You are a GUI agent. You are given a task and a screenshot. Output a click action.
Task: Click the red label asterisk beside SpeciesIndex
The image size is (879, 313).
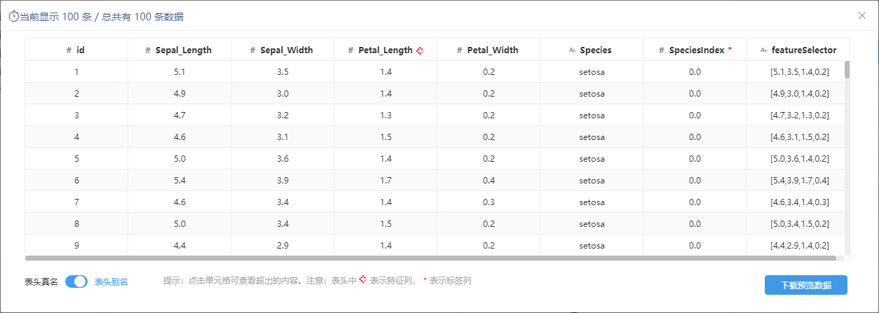click(x=730, y=50)
